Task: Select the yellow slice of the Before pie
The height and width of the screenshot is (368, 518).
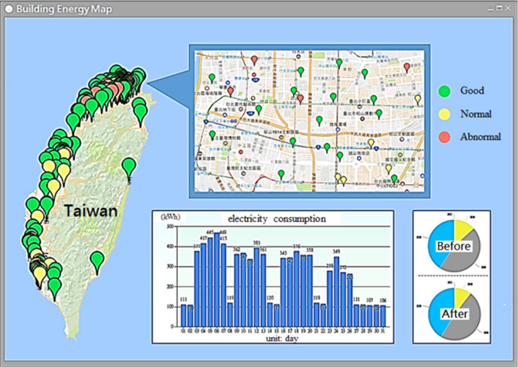Action: [x=462, y=228]
